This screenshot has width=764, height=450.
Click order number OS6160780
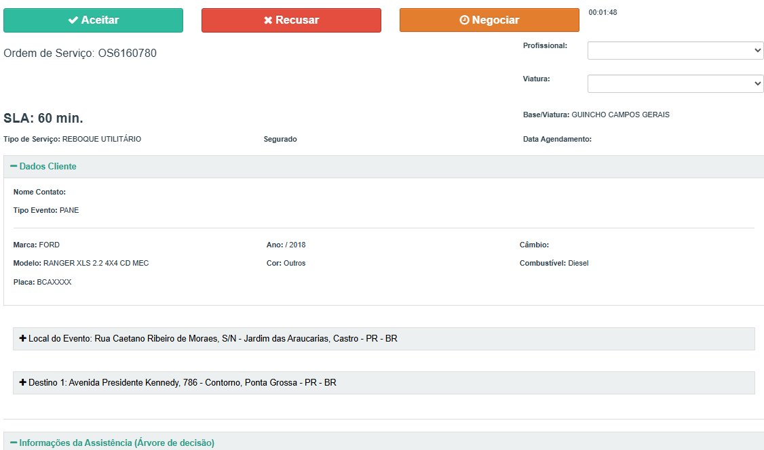(127, 53)
